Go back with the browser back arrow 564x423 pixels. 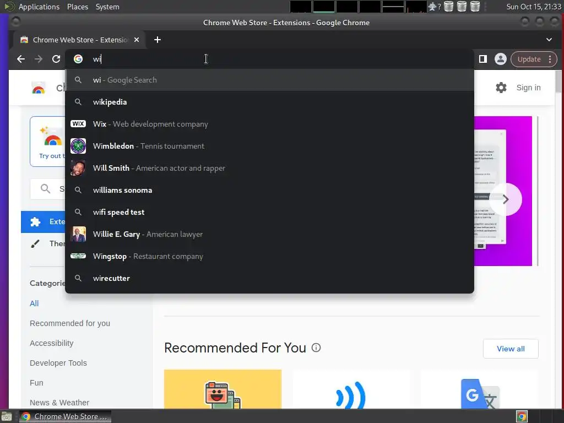(x=21, y=59)
